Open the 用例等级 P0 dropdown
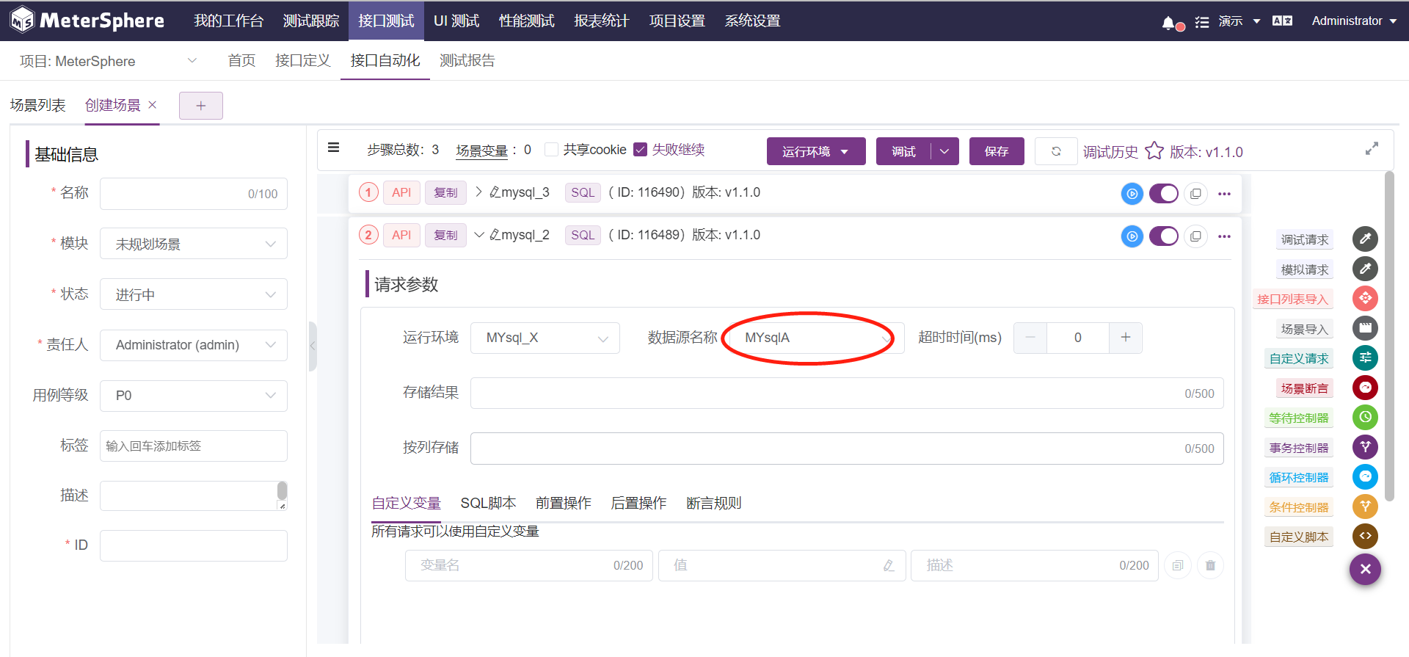The image size is (1409, 657). 194,396
